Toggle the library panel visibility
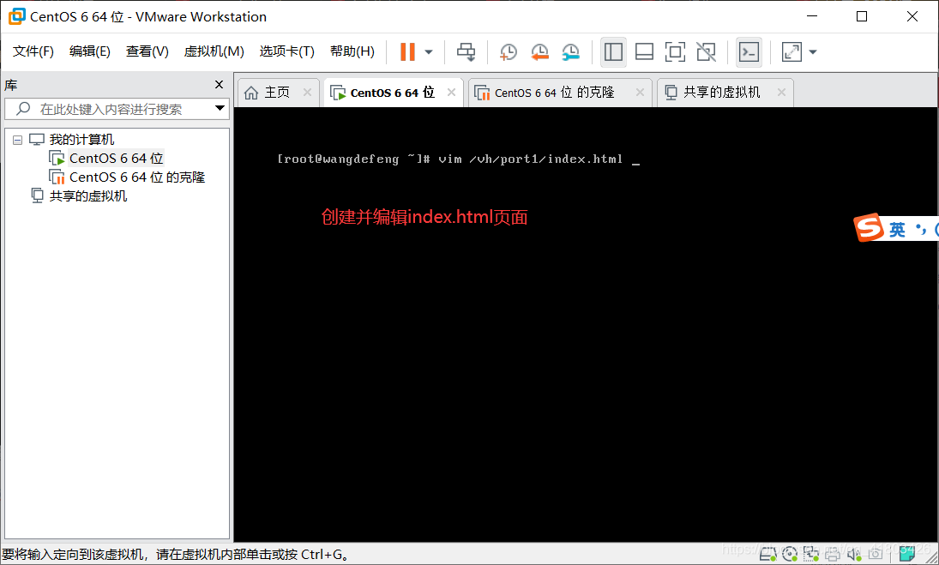 click(x=613, y=51)
